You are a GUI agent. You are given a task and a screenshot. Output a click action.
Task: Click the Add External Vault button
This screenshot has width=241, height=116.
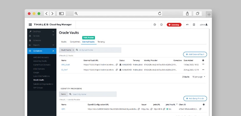195,55
